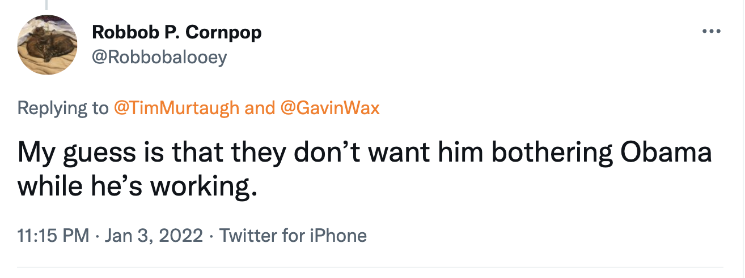The height and width of the screenshot is (278, 745).
Task: Open the @GavinWax mention link
Action: pyautogui.click(x=330, y=108)
